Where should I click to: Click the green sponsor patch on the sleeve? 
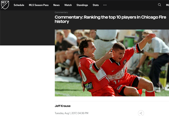89,86
